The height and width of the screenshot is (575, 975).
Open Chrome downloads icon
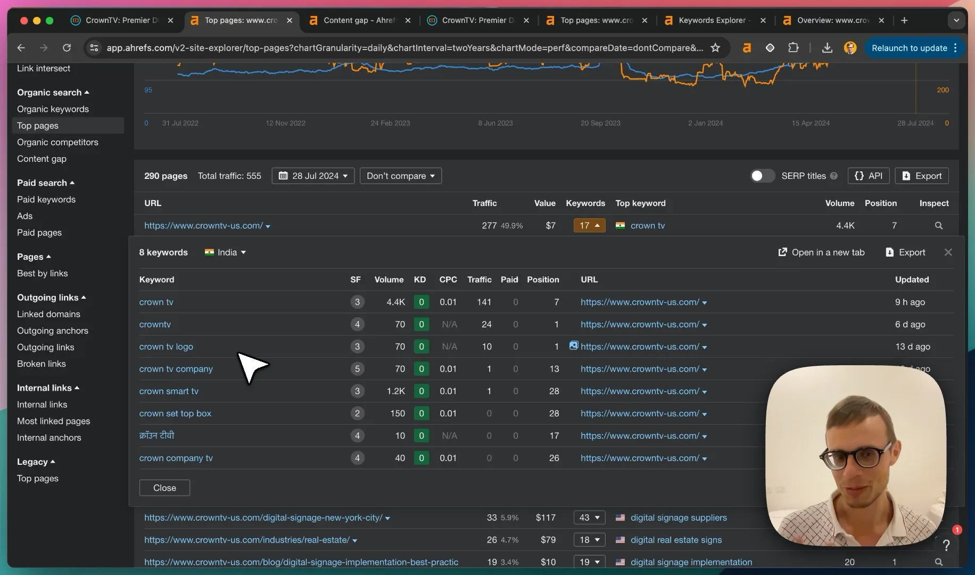click(827, 48)
